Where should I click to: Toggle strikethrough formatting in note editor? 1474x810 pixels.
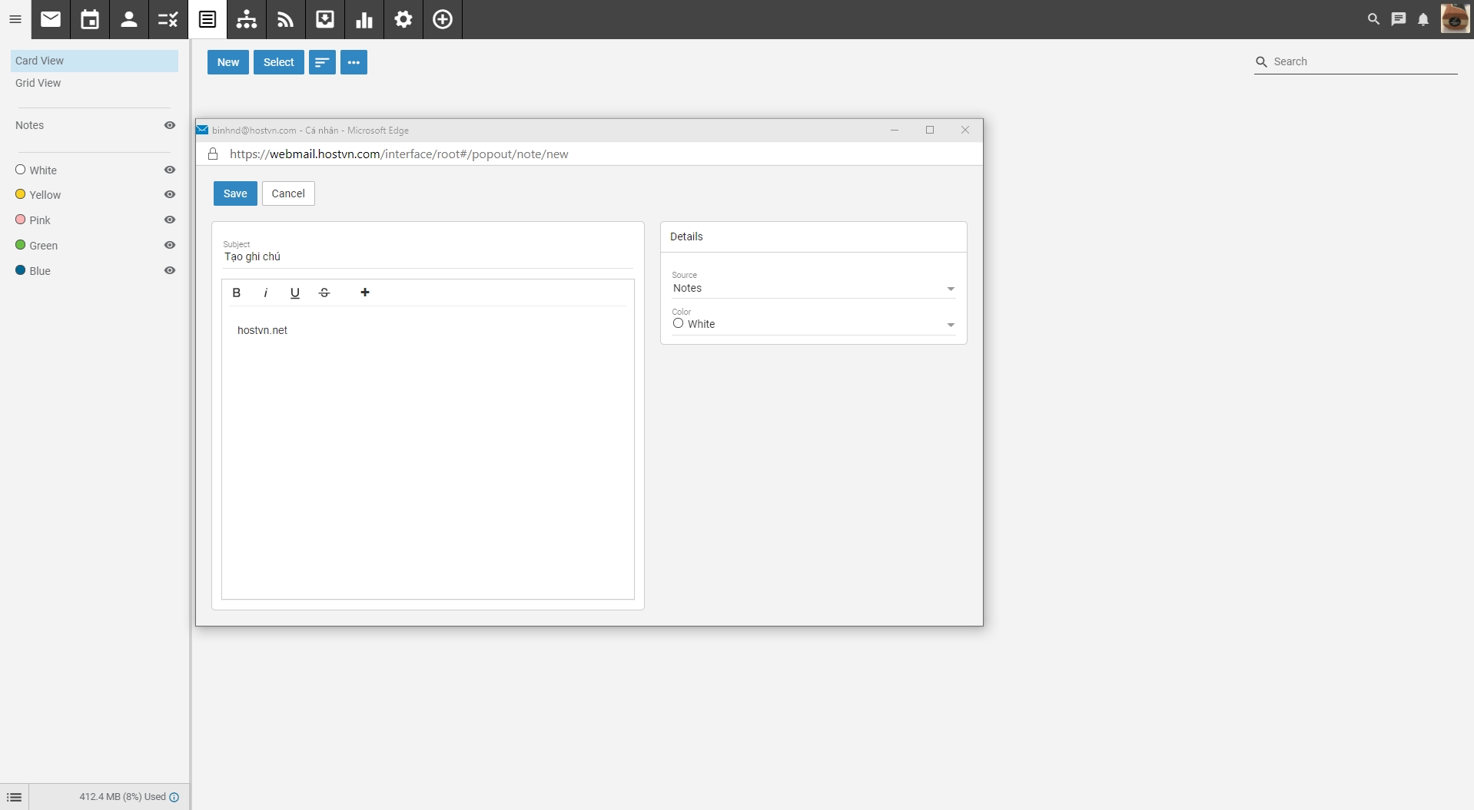[x=324, y=293]
